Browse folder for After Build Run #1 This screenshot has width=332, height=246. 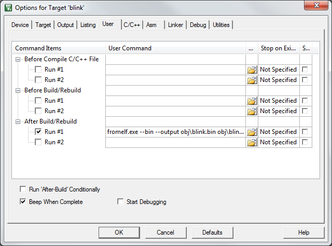click(252, 132)
